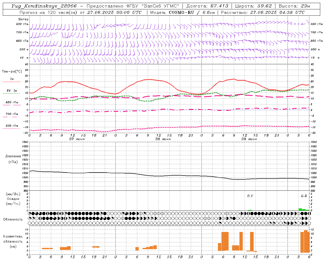This screenshot has height=259, width=324.
Task: Click the latitude value Широта: 59.62
Action: pos(253,6)
